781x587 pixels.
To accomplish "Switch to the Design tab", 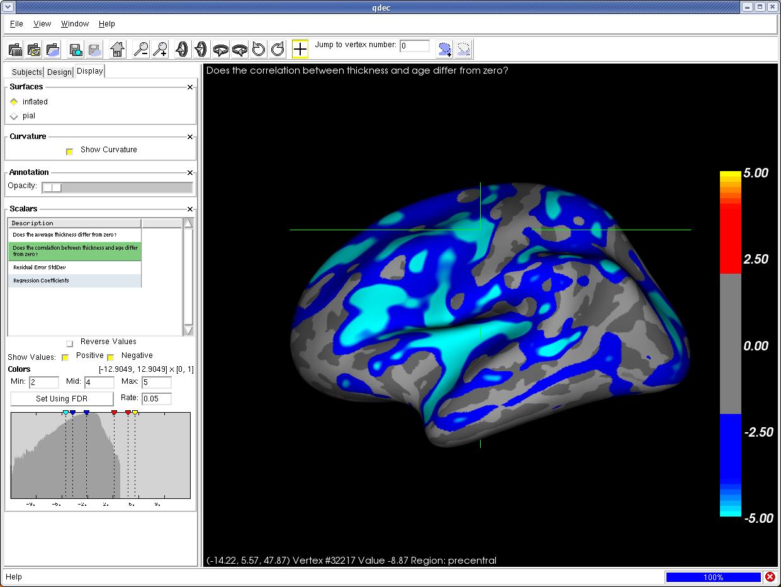I will [x=59, y=72].
